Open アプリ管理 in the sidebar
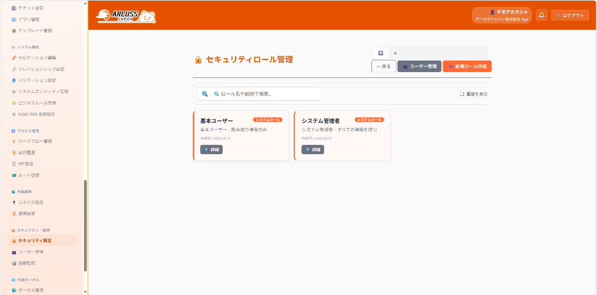597x295 pixels. 26,19
